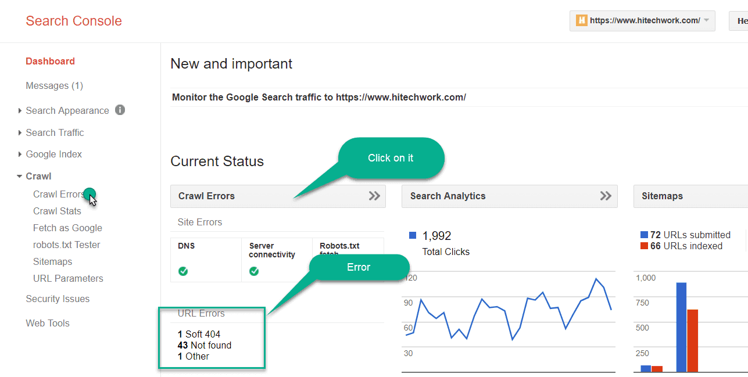Click the 72 URLs submitted text
Viewport: 748px width, 377px height.
tap(690, 235)
